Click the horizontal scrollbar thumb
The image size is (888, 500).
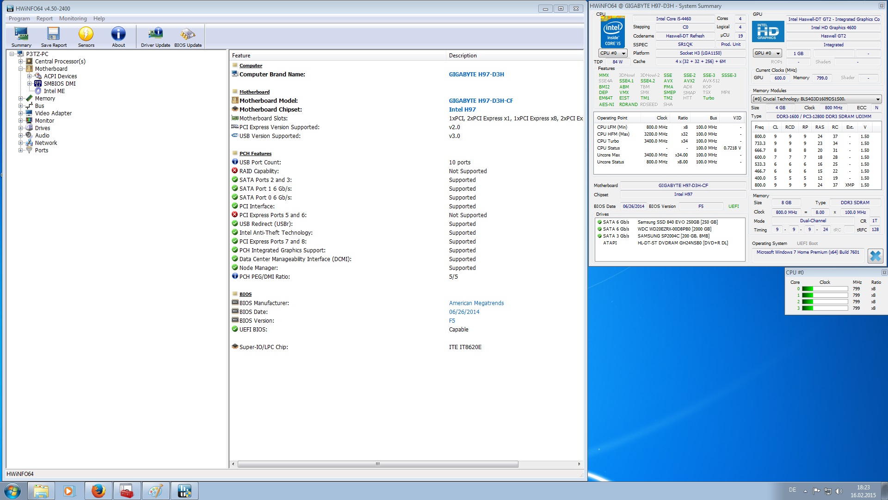[x=377, y=464]
